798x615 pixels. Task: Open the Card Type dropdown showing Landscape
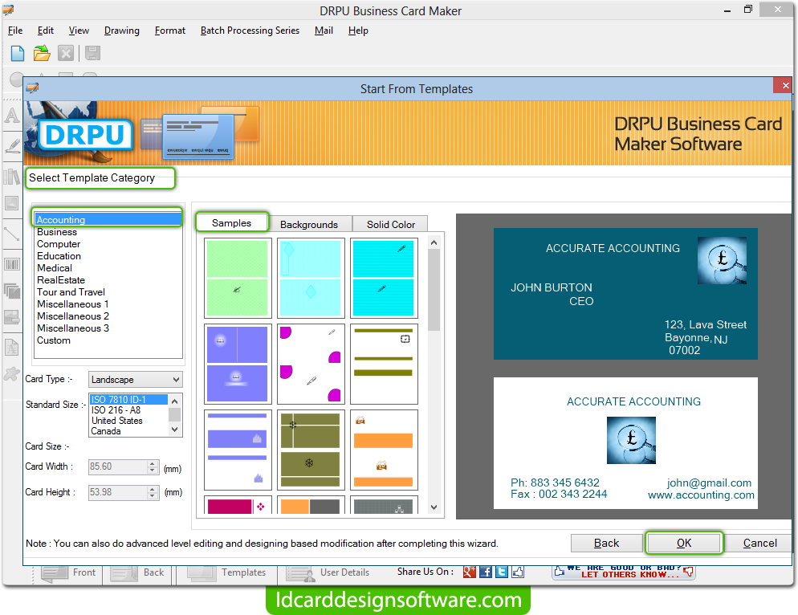click(x=177, y=379)
